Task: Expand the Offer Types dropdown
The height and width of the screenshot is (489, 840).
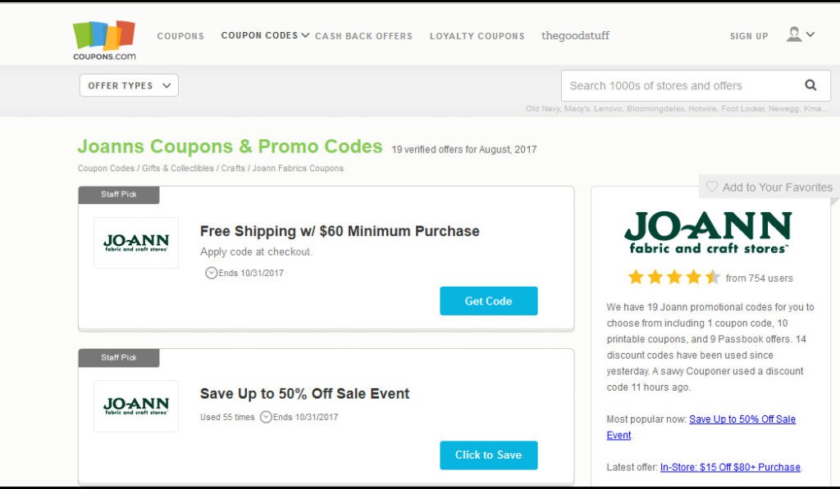Action: point(129,85)
